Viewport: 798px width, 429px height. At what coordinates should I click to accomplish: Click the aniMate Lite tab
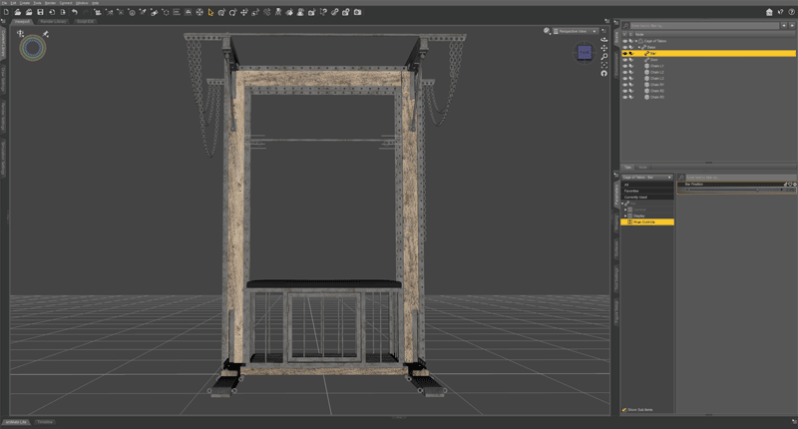point(16,422)
